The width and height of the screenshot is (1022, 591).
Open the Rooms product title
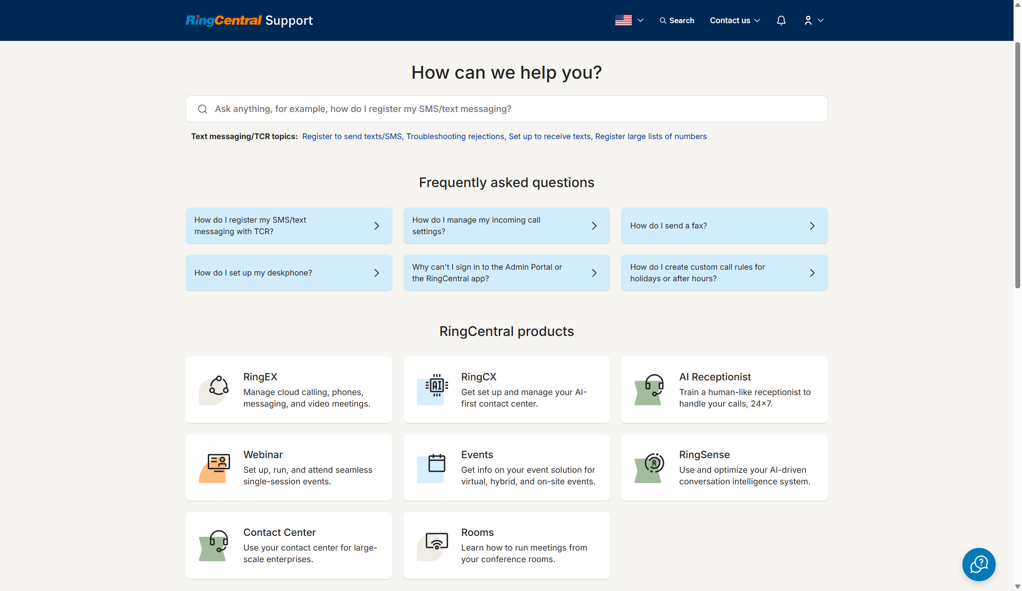point(477,532)
